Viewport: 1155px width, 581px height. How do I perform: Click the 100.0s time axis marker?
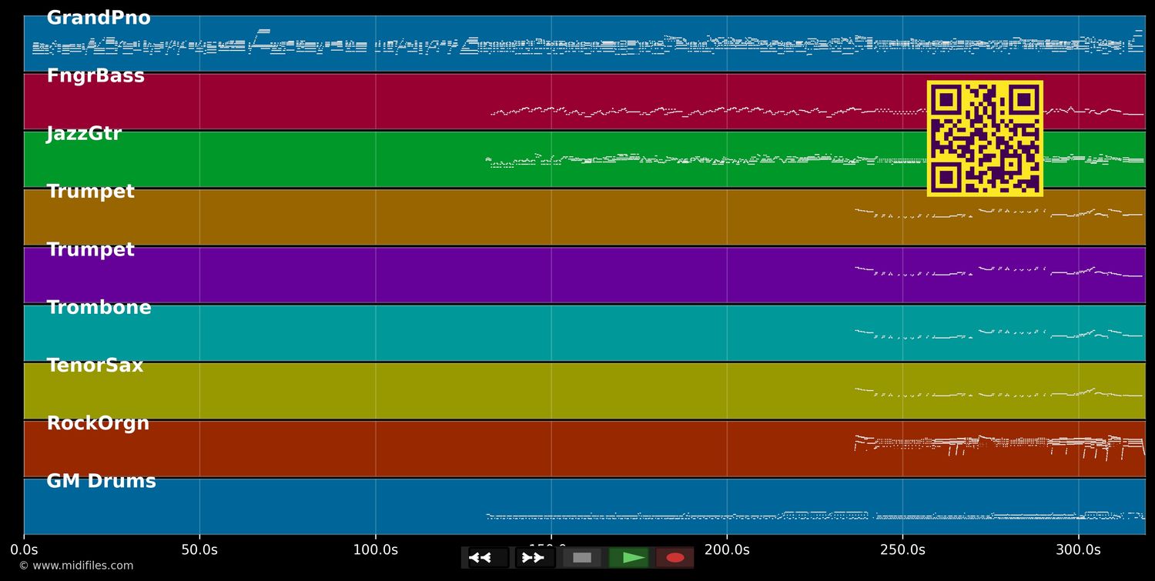click(x=375, y=549)
